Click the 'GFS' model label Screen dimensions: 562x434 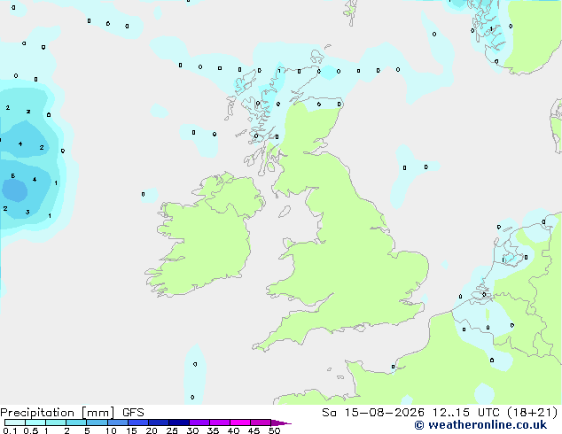click(x=133, y=413)
